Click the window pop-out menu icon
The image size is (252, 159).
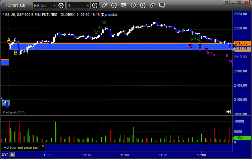(x=227, y=2)
